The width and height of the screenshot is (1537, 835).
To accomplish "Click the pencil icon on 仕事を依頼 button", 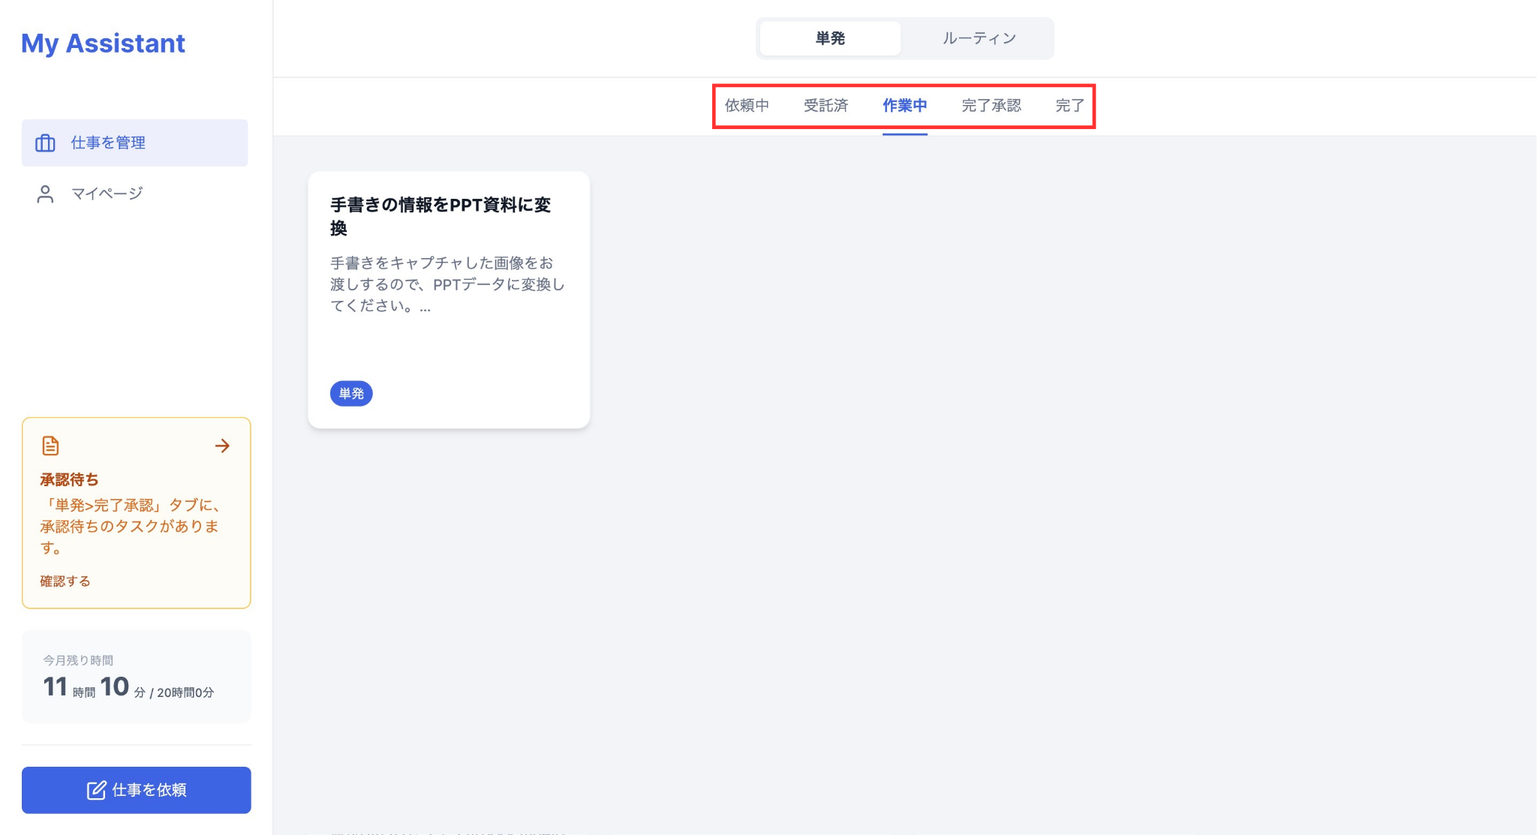I will [x=96, y=789].
